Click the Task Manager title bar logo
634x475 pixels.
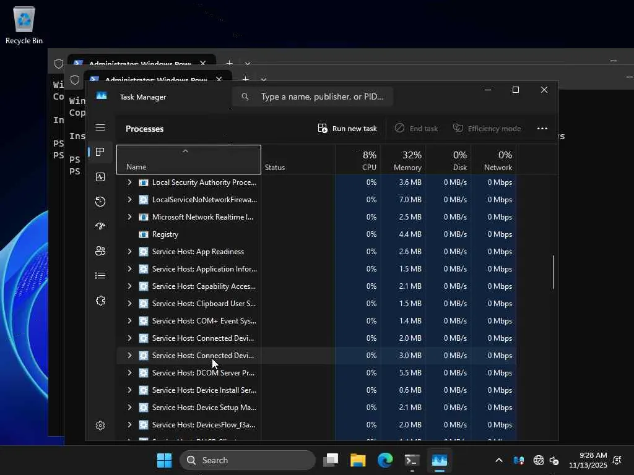point(102,96)
